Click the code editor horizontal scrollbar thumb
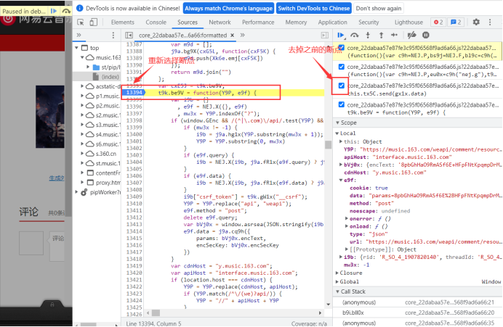This screenshot has width=503, height=327. (156, 313)
